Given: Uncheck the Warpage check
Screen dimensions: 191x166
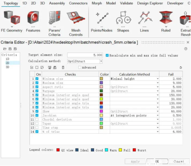Looking at the screenshot, I should (x=37, y=91).
